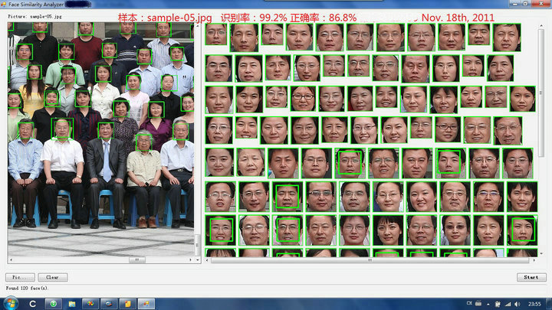Click up arrow of face grid scrollbar
552x310 pixels.
click(x=541, y=26)
